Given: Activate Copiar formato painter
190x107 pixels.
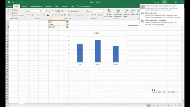Looking at the screenshot, I should pyautogui.click(x=18, y=16).
